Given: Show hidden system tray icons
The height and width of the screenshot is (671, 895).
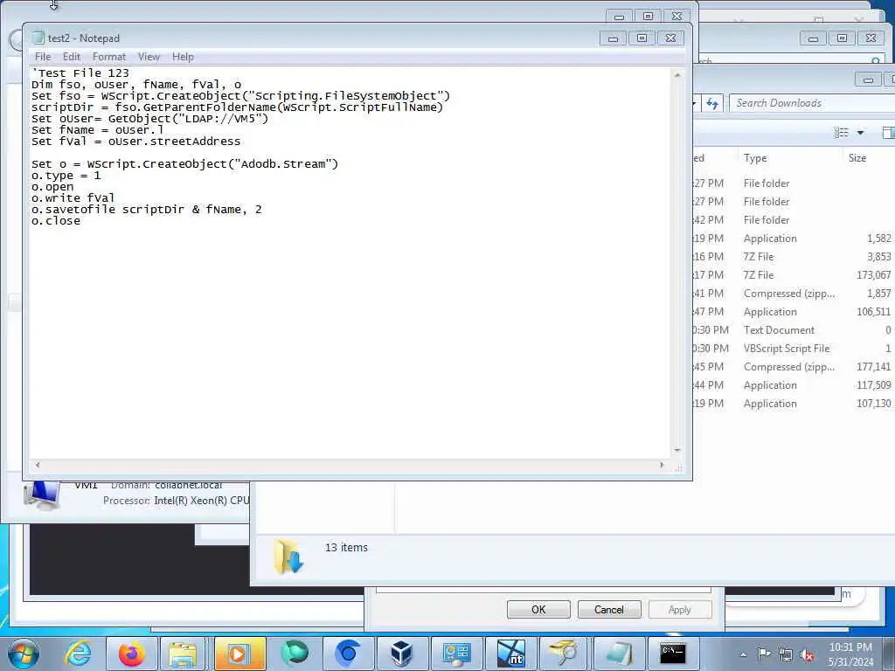Looking at the screenshot, I should coord(743,654).
